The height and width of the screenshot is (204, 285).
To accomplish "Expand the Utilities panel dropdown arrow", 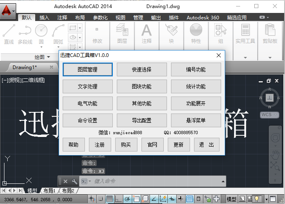I will (x=245, y=58).
